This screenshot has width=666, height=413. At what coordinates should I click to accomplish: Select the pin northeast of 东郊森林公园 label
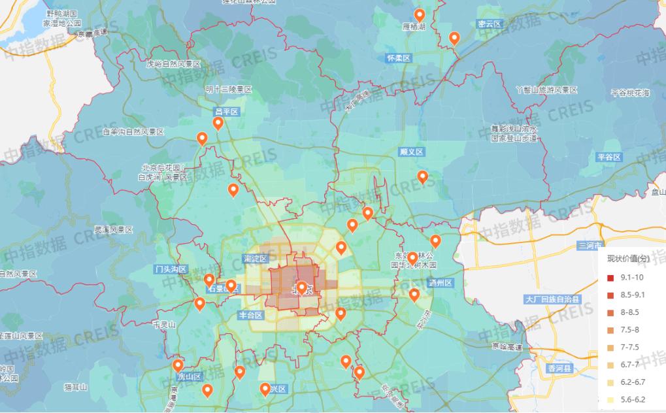(435, 241)
